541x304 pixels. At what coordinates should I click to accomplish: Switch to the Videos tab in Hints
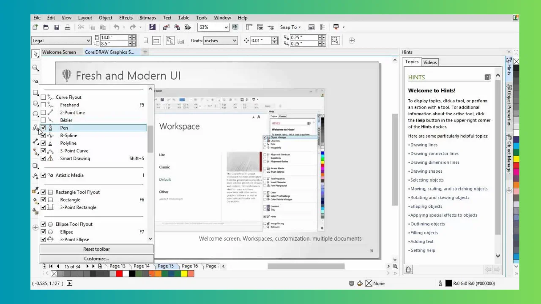click(x=430, y=62)
